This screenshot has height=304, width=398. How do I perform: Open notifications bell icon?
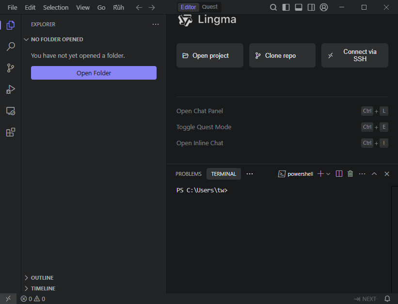387,299
